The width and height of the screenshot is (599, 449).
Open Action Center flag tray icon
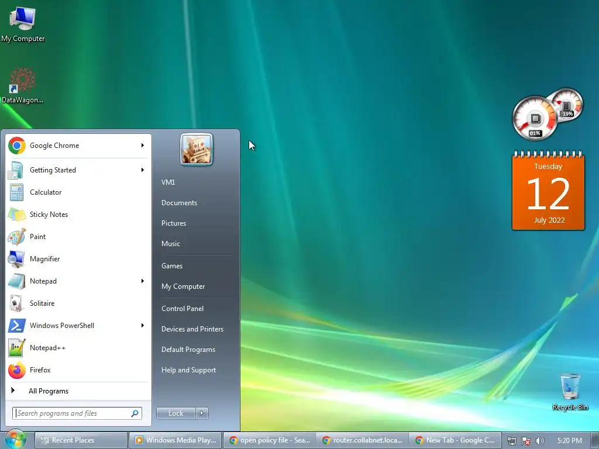(x=526, y=441)
